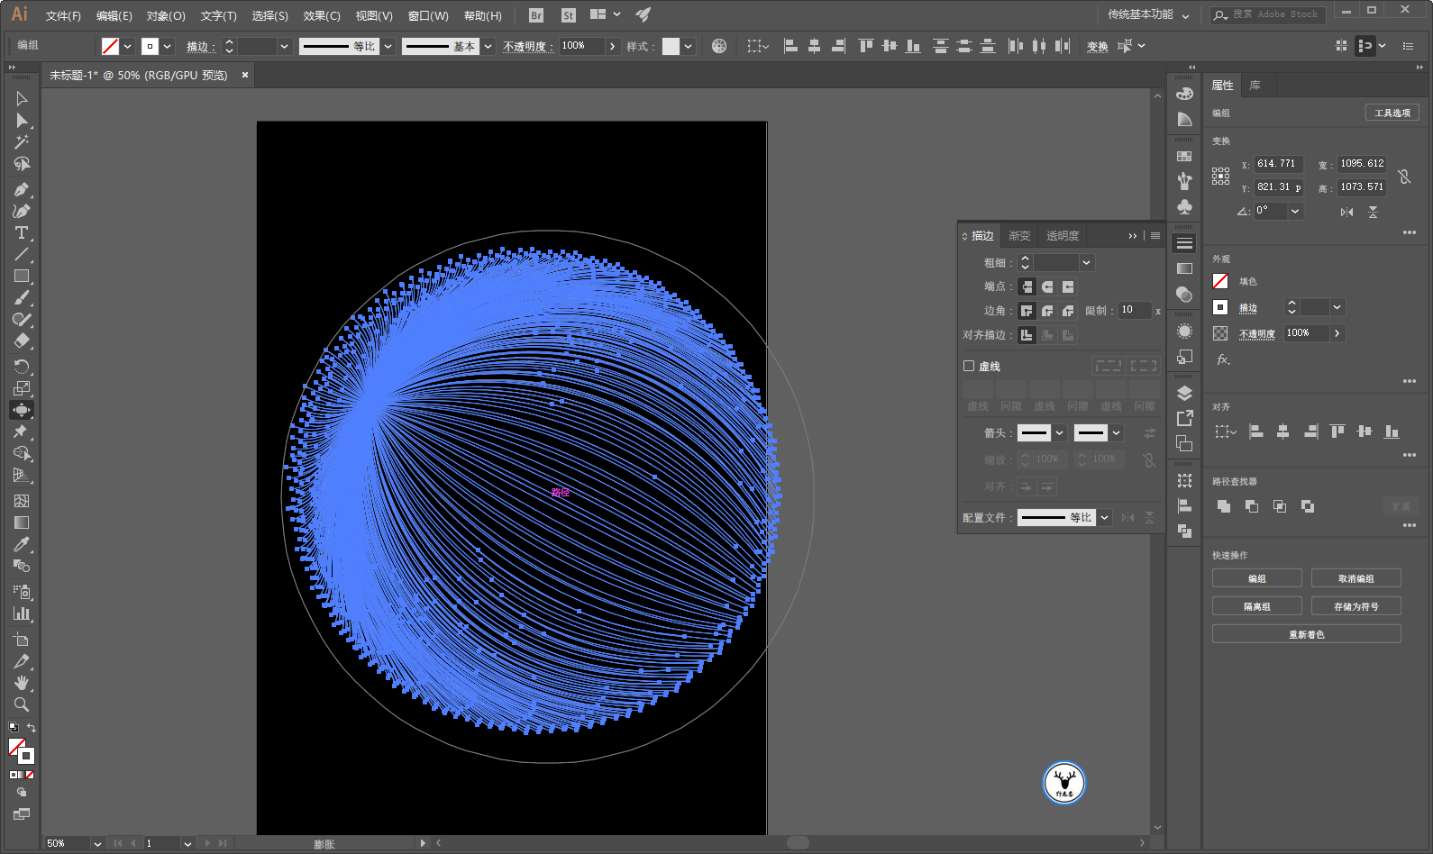Image resolution: width=1433 pixels, height=854 pixels.
Task: Open the 窗口(W) menu
Action: (x=428, y=15)
